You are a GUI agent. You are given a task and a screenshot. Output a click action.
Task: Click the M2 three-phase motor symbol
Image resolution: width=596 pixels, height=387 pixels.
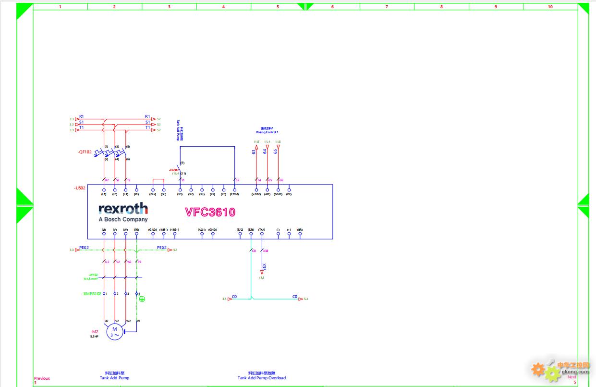point(115,332)
